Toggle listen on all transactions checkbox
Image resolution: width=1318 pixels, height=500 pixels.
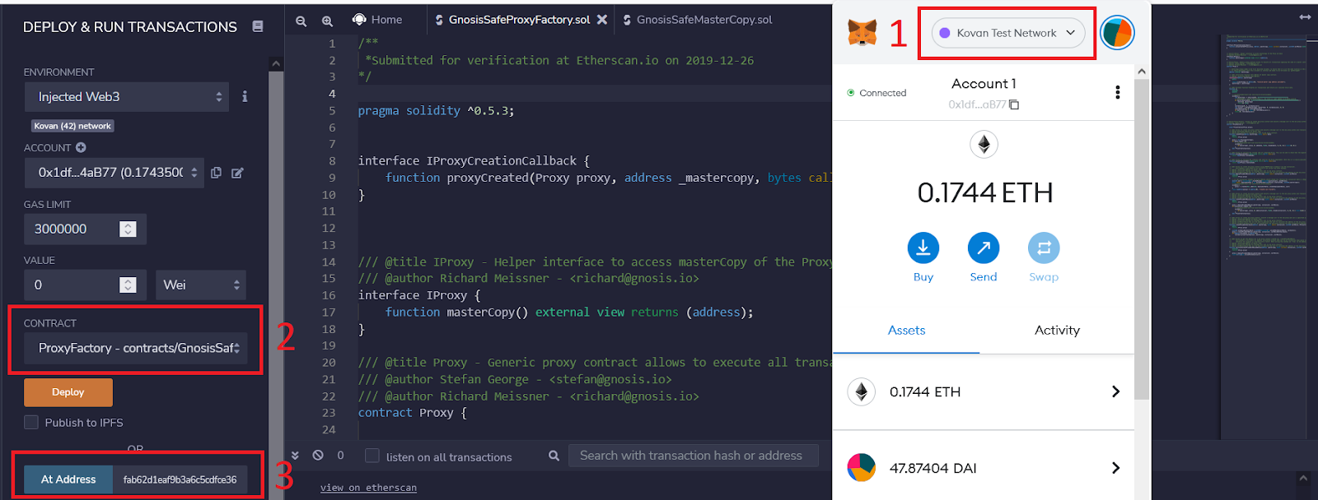coord(372,456)
